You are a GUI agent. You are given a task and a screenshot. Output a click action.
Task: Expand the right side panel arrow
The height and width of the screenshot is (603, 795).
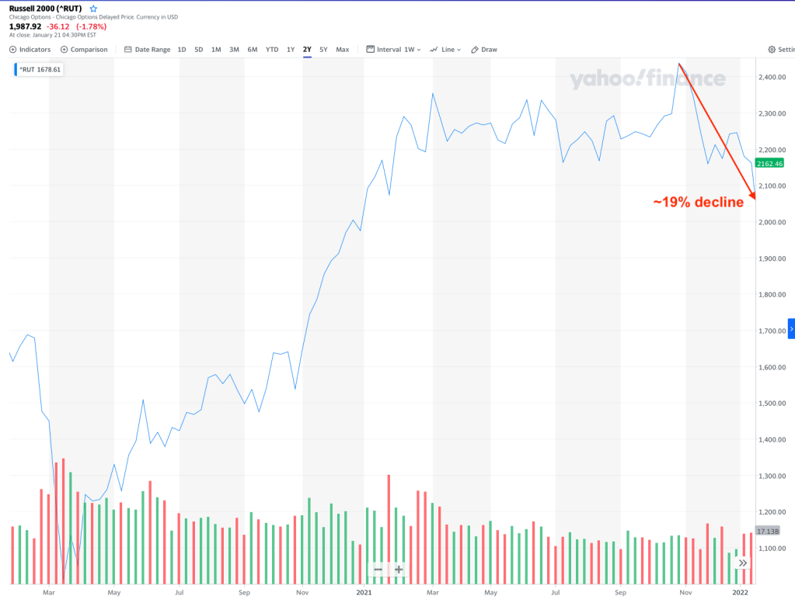point(791,328)
